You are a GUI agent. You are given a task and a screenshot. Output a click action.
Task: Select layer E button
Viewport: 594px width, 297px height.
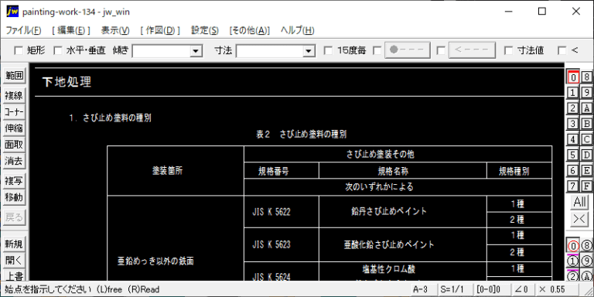pyautogui.click(x=586, y=170)
